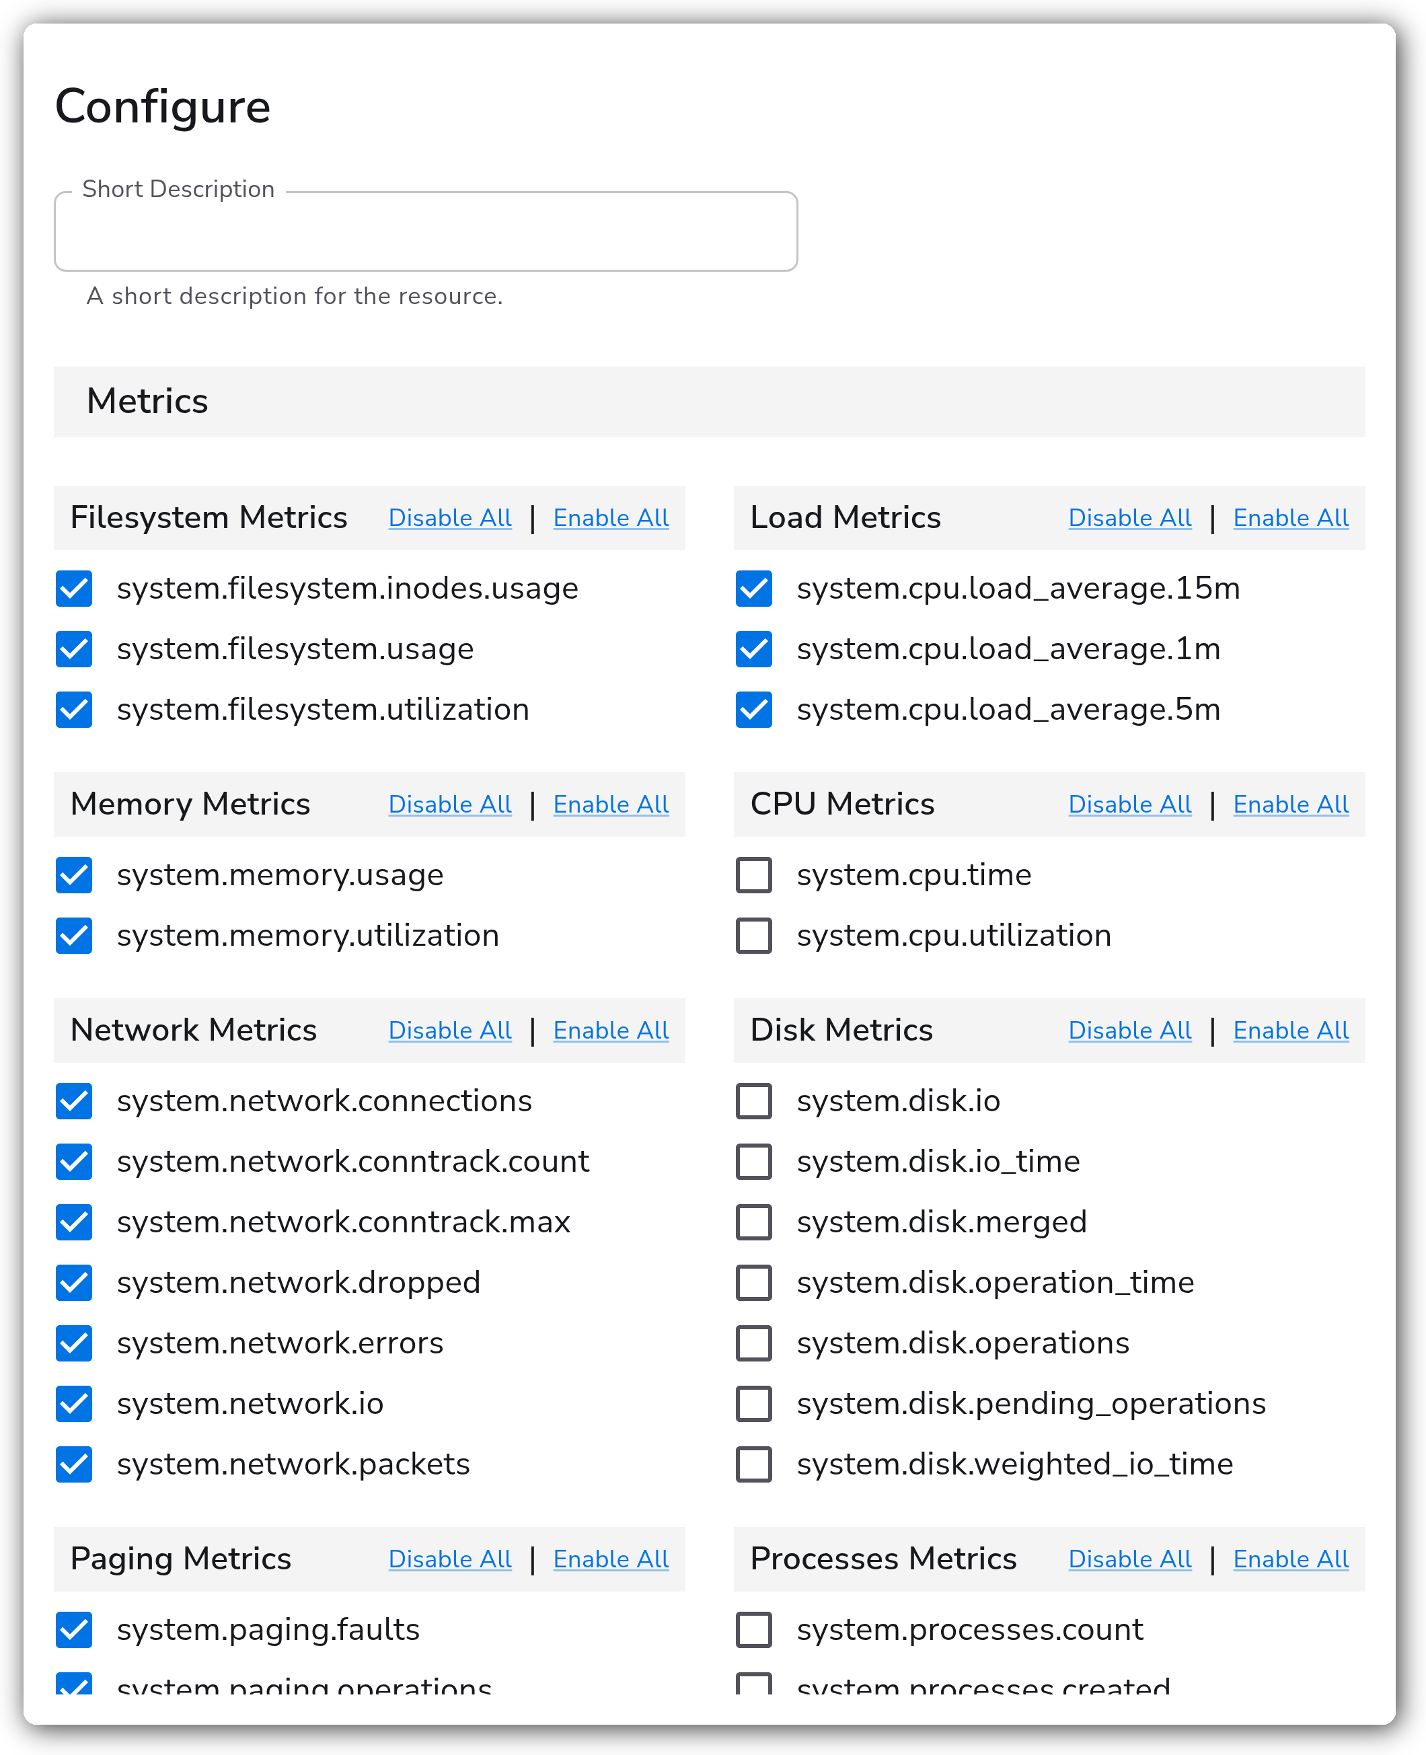
Task: Uncheck system.cpu.load_average.15m checkbox
Action: (x=754, y=589)
